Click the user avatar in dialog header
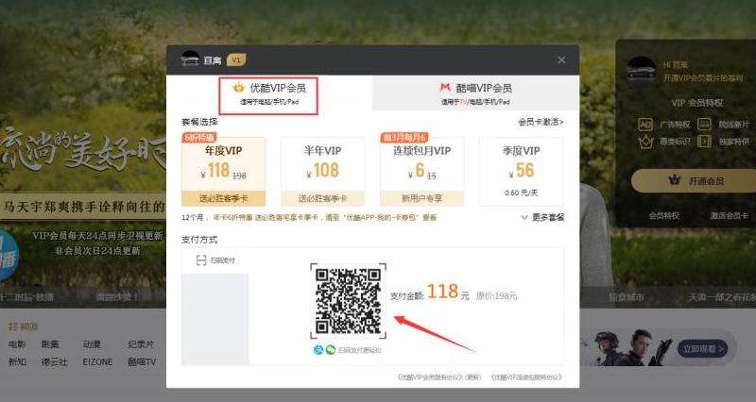The image size is (756, 402). click(x=190, y=59)
